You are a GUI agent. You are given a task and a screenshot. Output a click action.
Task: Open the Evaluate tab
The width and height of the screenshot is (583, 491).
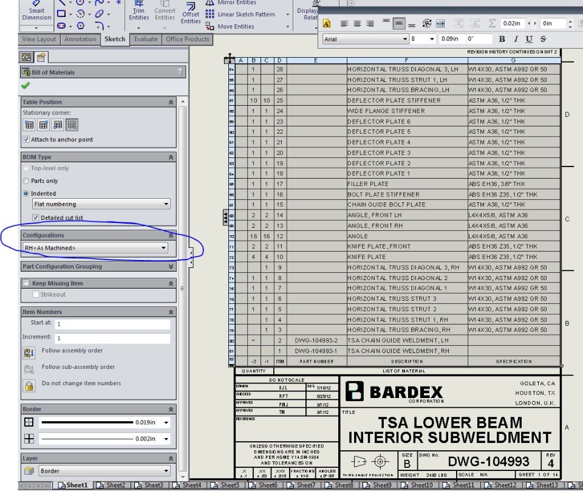[146, 39]
